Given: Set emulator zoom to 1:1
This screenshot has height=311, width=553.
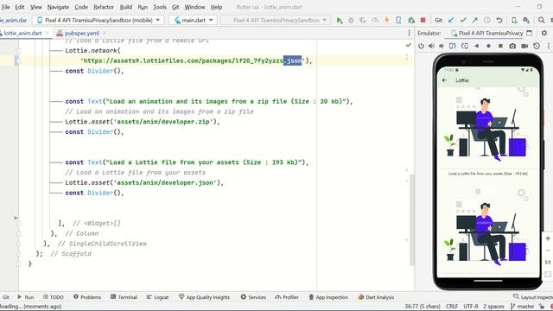Looking at the screenshot, I should [548, 263].
